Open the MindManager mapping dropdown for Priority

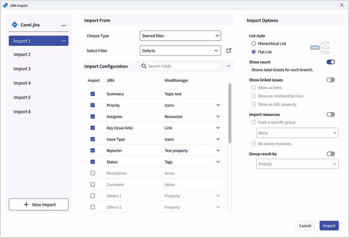tap(218, 105)
